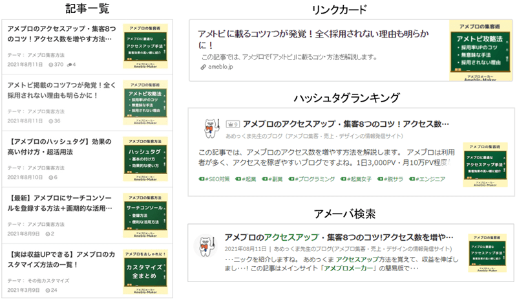Screen dimensions: 517x299
Task: Click bear avatar in Ameba search result
Action: pyautogui.click(x=204, y=246)
